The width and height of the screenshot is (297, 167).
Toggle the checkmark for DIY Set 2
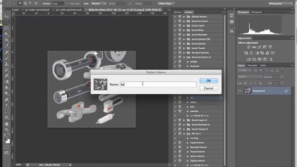click(175, 134)
